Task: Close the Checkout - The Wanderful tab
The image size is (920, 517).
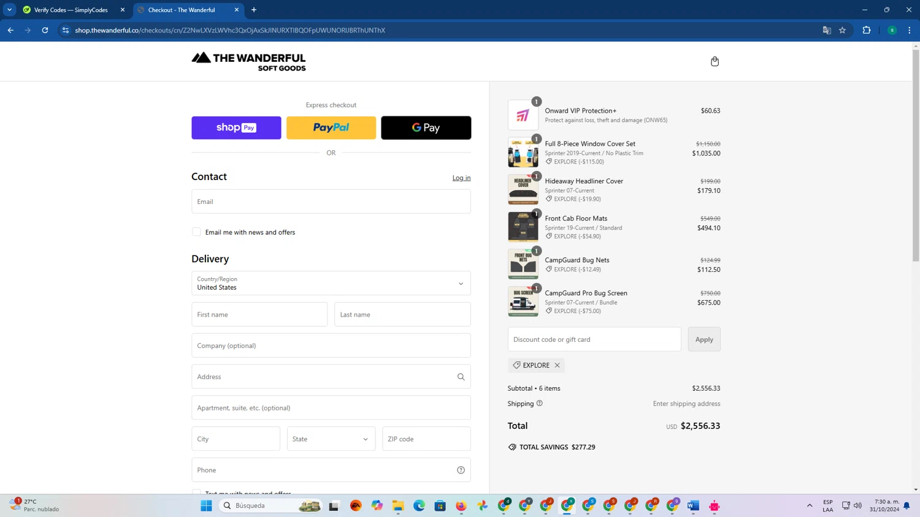Action: [x=237, y=10]
